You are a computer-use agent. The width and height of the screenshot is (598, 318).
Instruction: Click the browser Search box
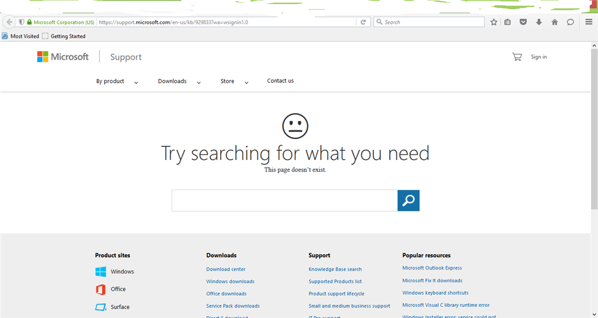(x=429, y=22)
